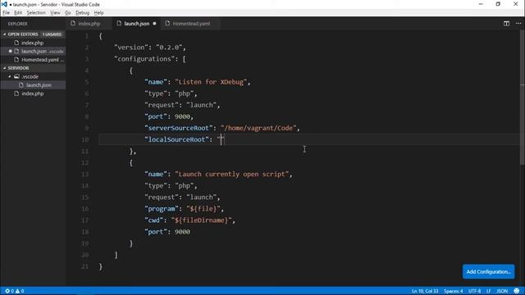This screenshot has height=295, width=525.
Task: Open the View menu
Action: point(55,13)
